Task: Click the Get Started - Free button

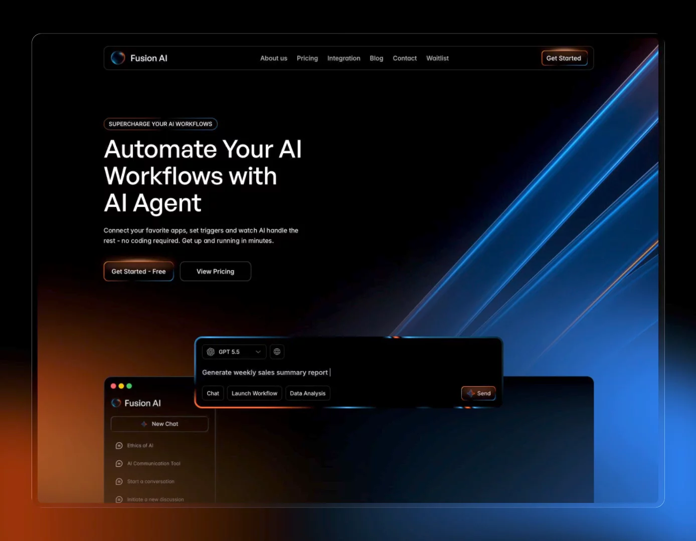Action: [x=138, y=271]
